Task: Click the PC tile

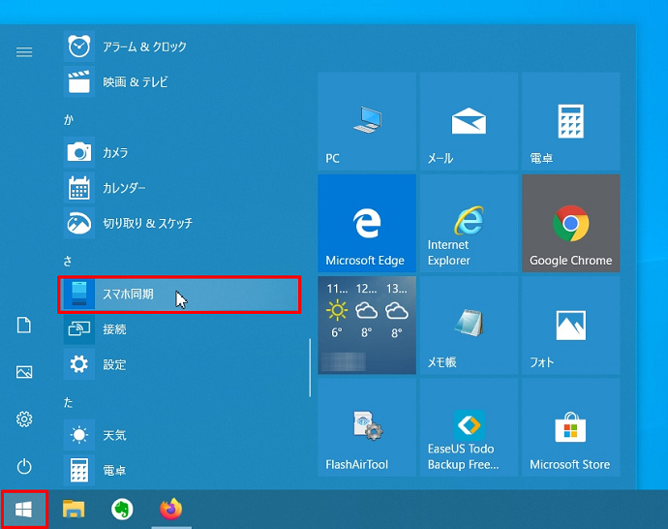Action: coord(367,121)
